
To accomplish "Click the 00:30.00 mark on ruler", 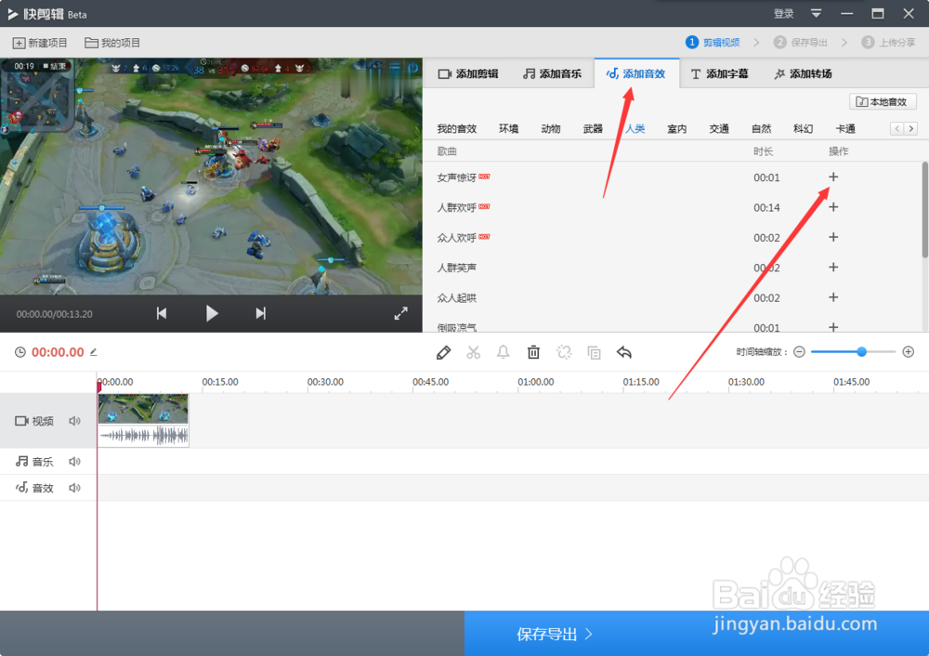I will pos(325,382).
